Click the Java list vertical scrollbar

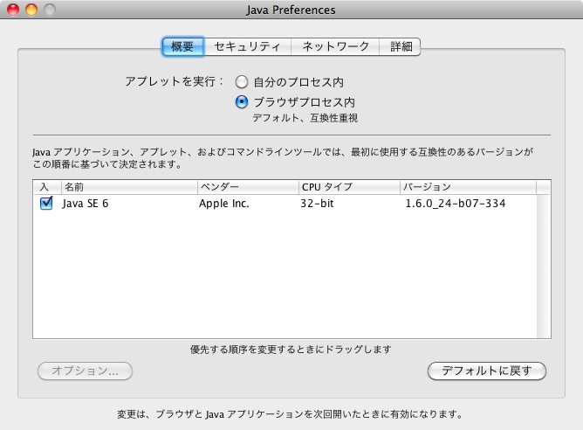tap(544, 262)
